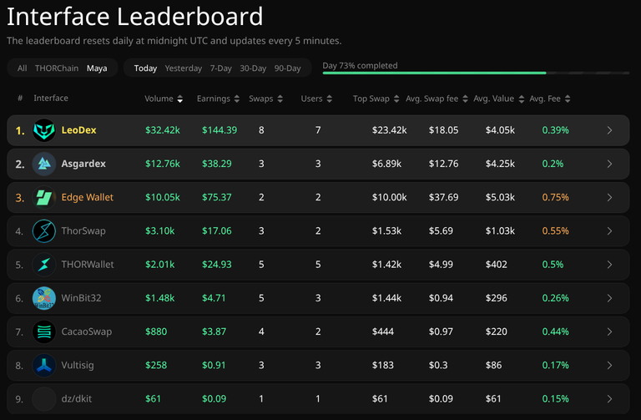
Task: Open the Edge Wallet interface name link
Action: [x=87, y=197]
